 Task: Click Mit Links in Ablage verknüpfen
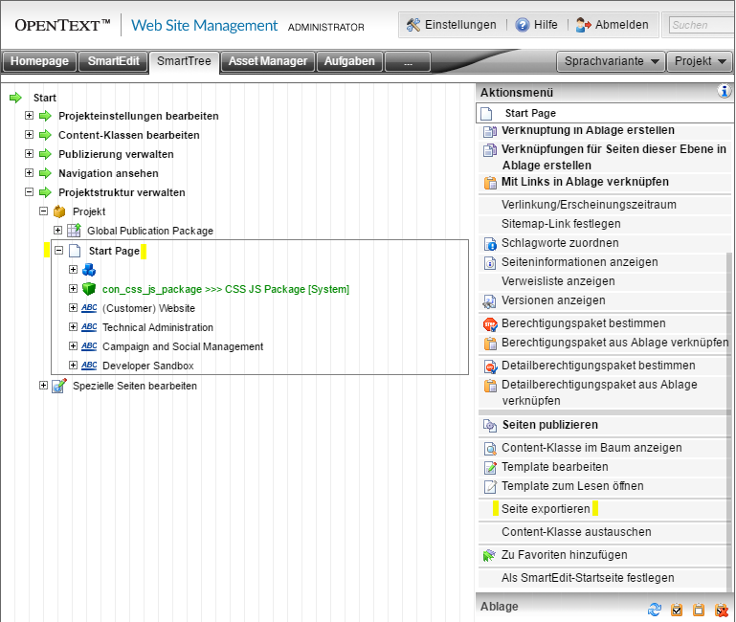pos(585,182)
